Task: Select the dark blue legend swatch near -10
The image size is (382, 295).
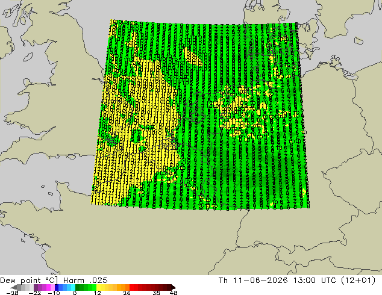Action: tap(57, 287)
